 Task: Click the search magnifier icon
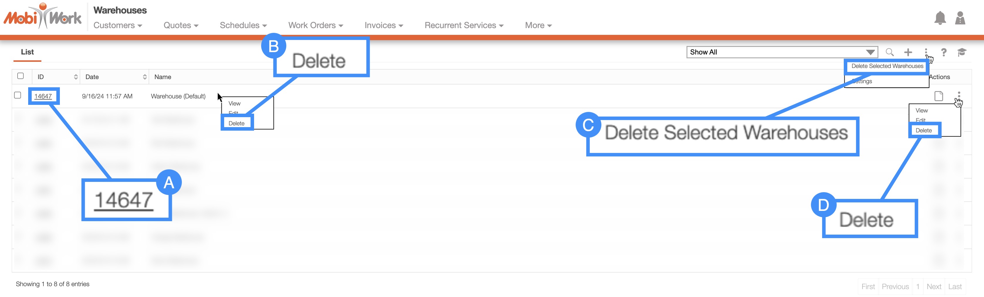point(890,52)
